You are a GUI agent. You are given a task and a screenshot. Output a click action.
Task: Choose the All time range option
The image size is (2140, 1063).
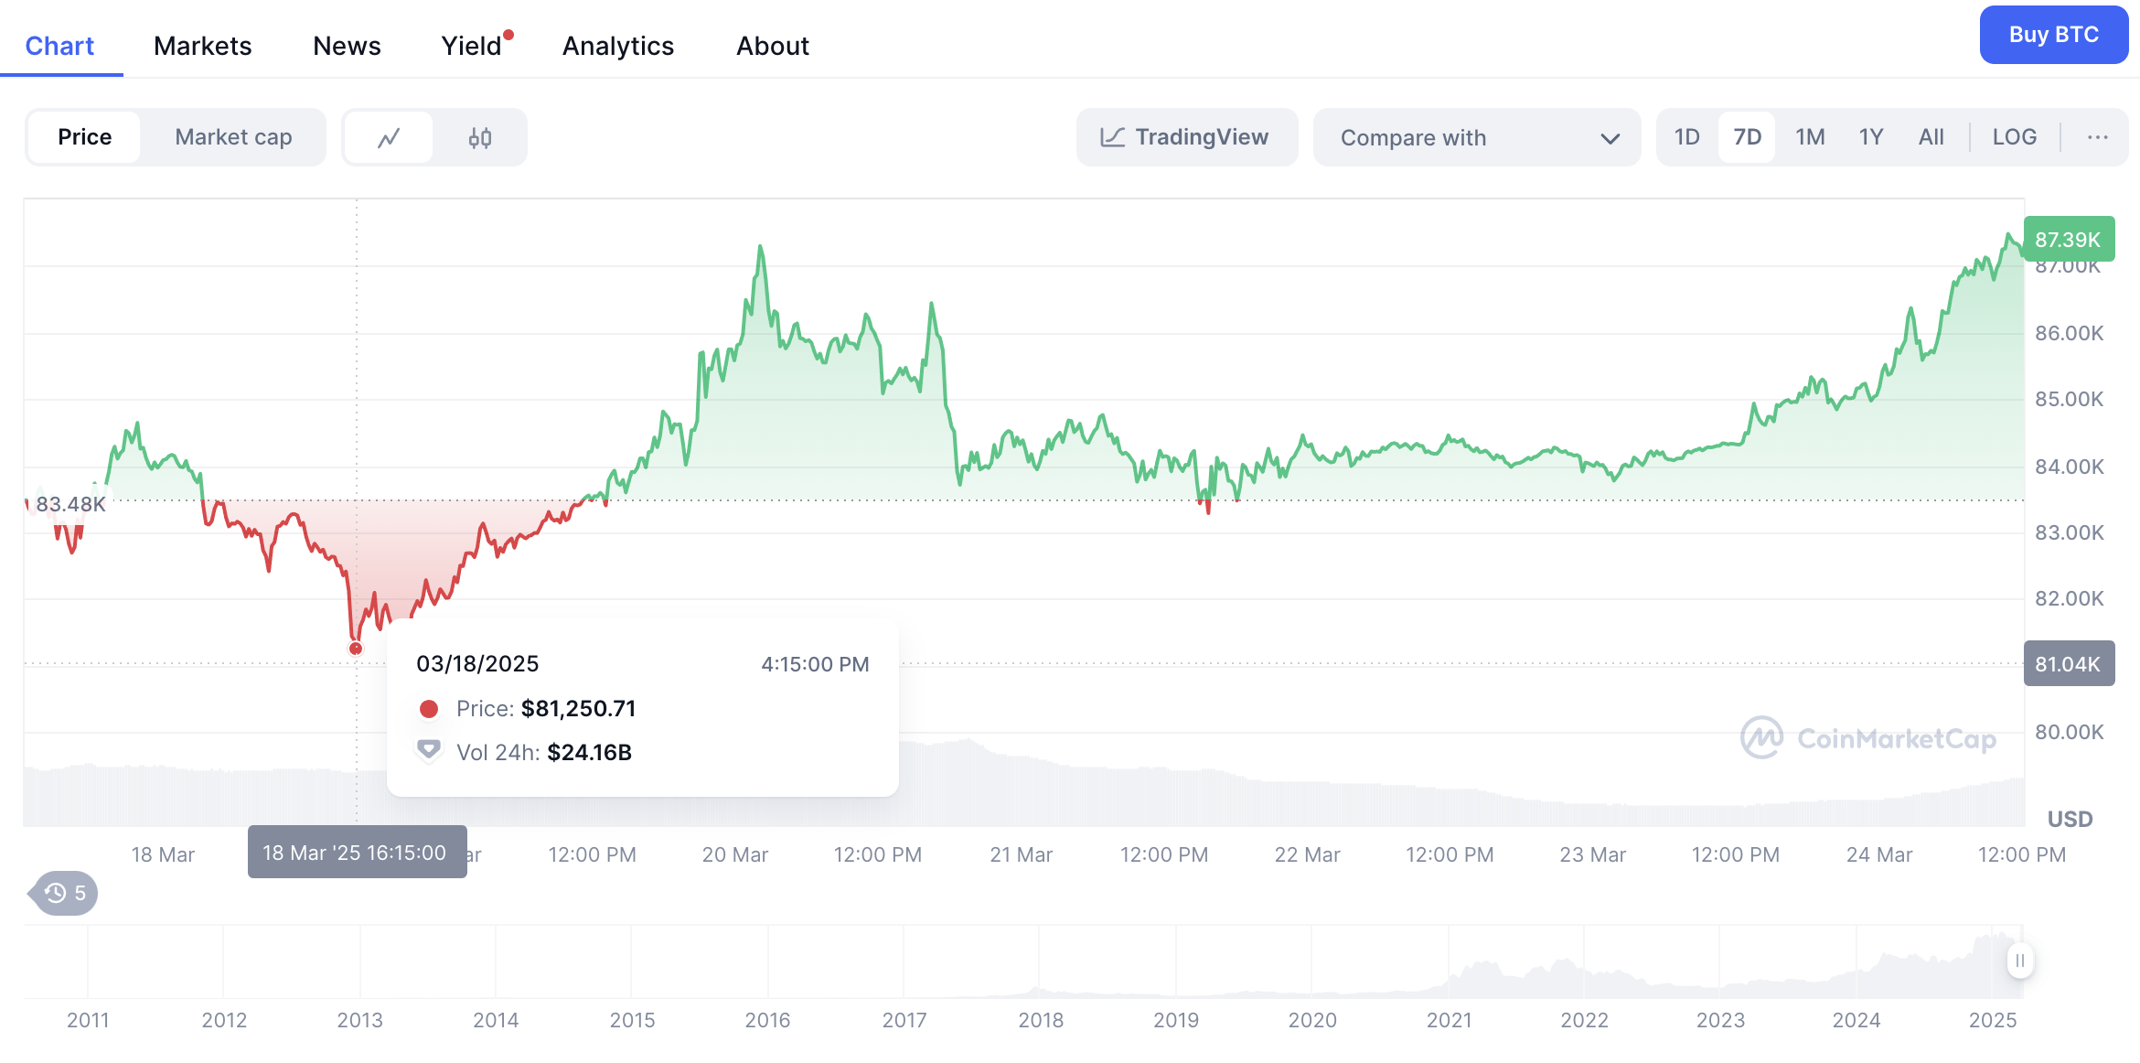1931,136
